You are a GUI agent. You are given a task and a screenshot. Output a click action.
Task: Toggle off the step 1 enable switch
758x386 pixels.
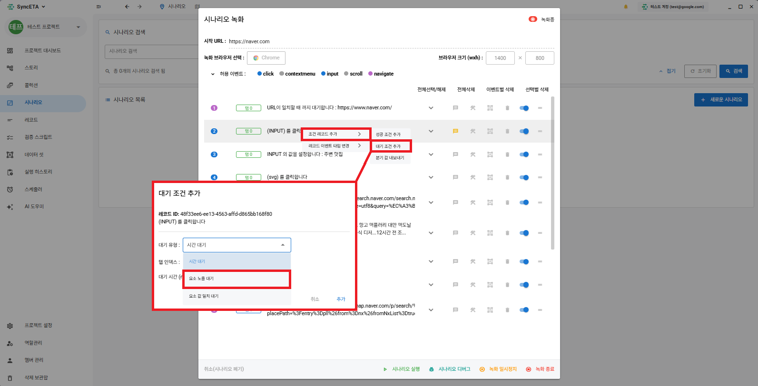click(x=524, y=108)
